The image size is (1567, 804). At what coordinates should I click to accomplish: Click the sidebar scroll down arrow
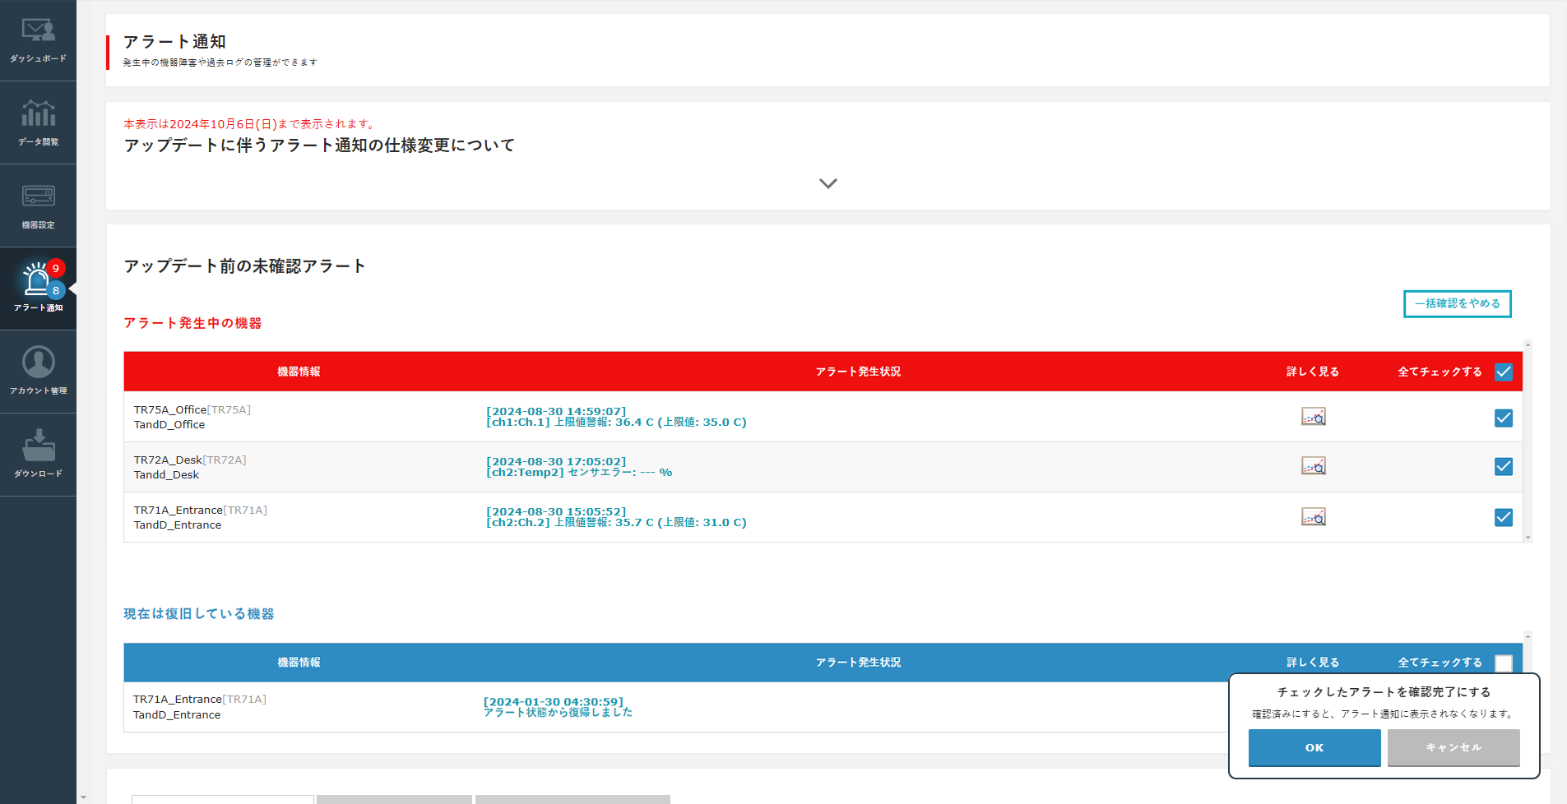(x=83, y=797)
